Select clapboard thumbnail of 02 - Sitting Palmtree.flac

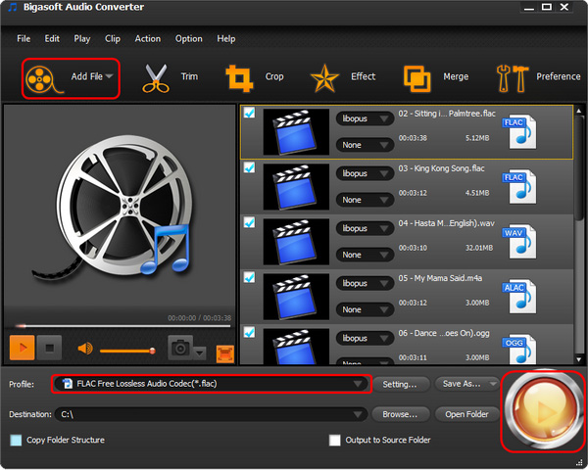point(296,132)
